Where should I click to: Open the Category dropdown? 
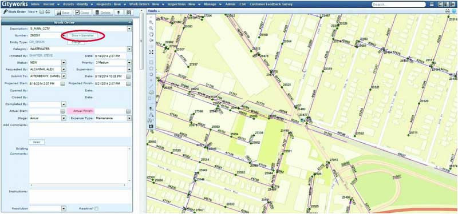click(129, 49)
